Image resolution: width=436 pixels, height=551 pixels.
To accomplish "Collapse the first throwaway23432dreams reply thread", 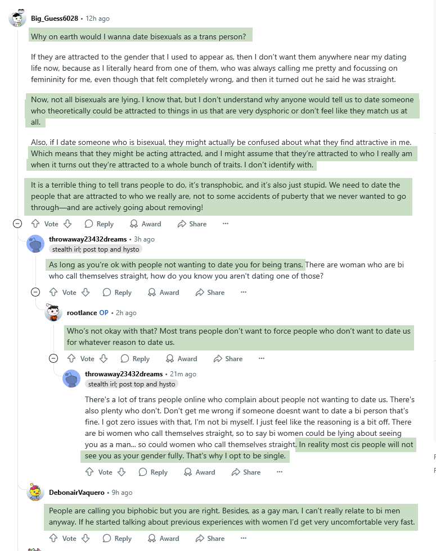I will pyautogui.click(x=35, y=292).
